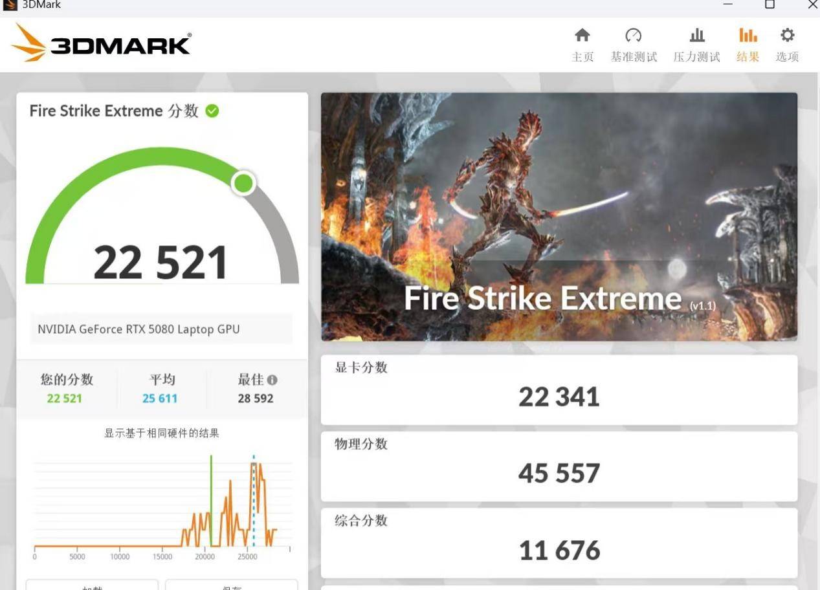Select the 显卡分数 graphics score card

tap(559, 389)
